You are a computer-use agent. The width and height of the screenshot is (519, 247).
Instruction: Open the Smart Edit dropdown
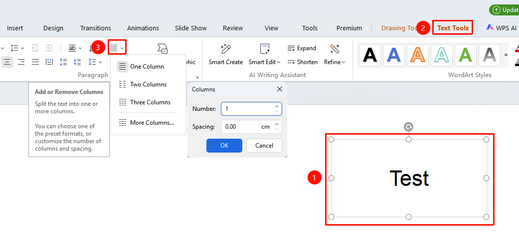(x=279, y=62)
